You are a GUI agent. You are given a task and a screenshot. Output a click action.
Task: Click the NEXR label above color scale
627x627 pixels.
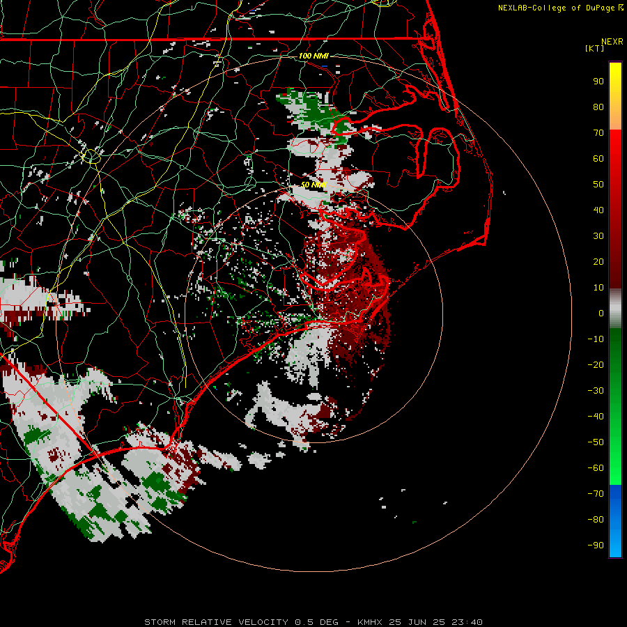tap(612, 42)
